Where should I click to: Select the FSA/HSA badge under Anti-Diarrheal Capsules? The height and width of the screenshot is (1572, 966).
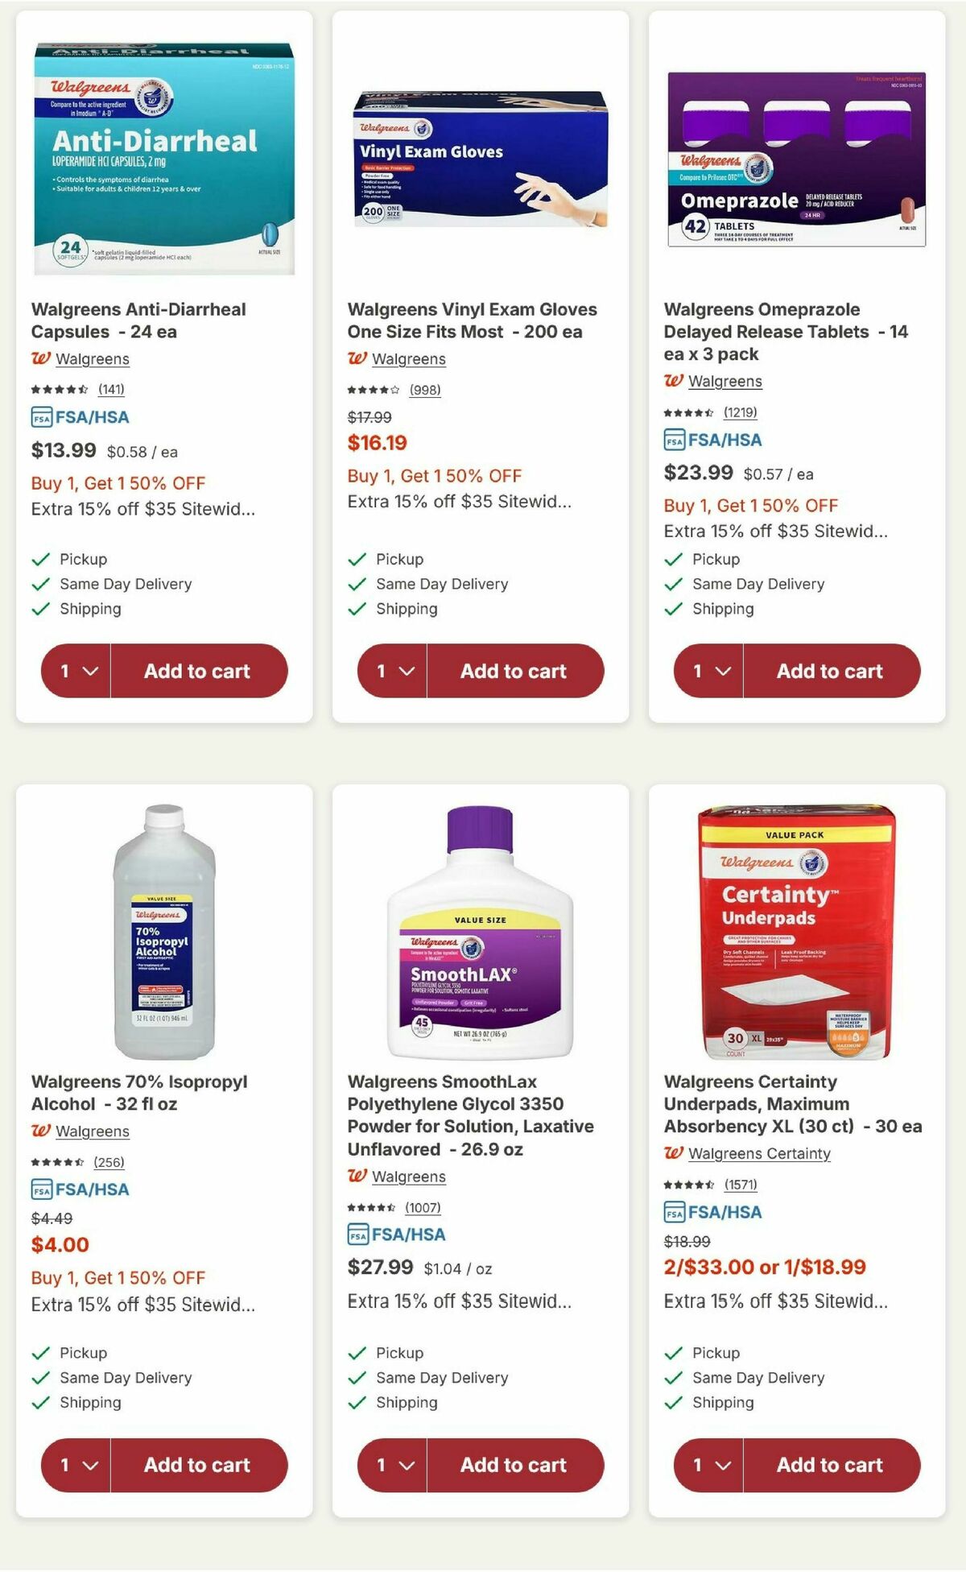click(80, 417)
